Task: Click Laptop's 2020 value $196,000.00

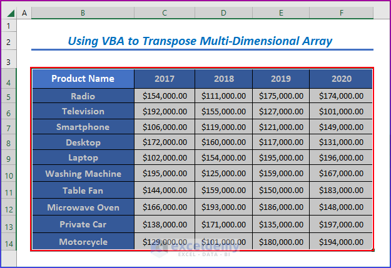Action: point(341,157)
